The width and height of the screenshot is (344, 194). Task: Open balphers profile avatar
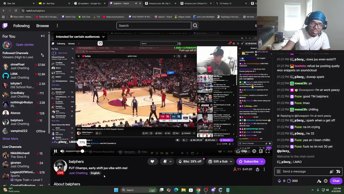coord(60,167)
